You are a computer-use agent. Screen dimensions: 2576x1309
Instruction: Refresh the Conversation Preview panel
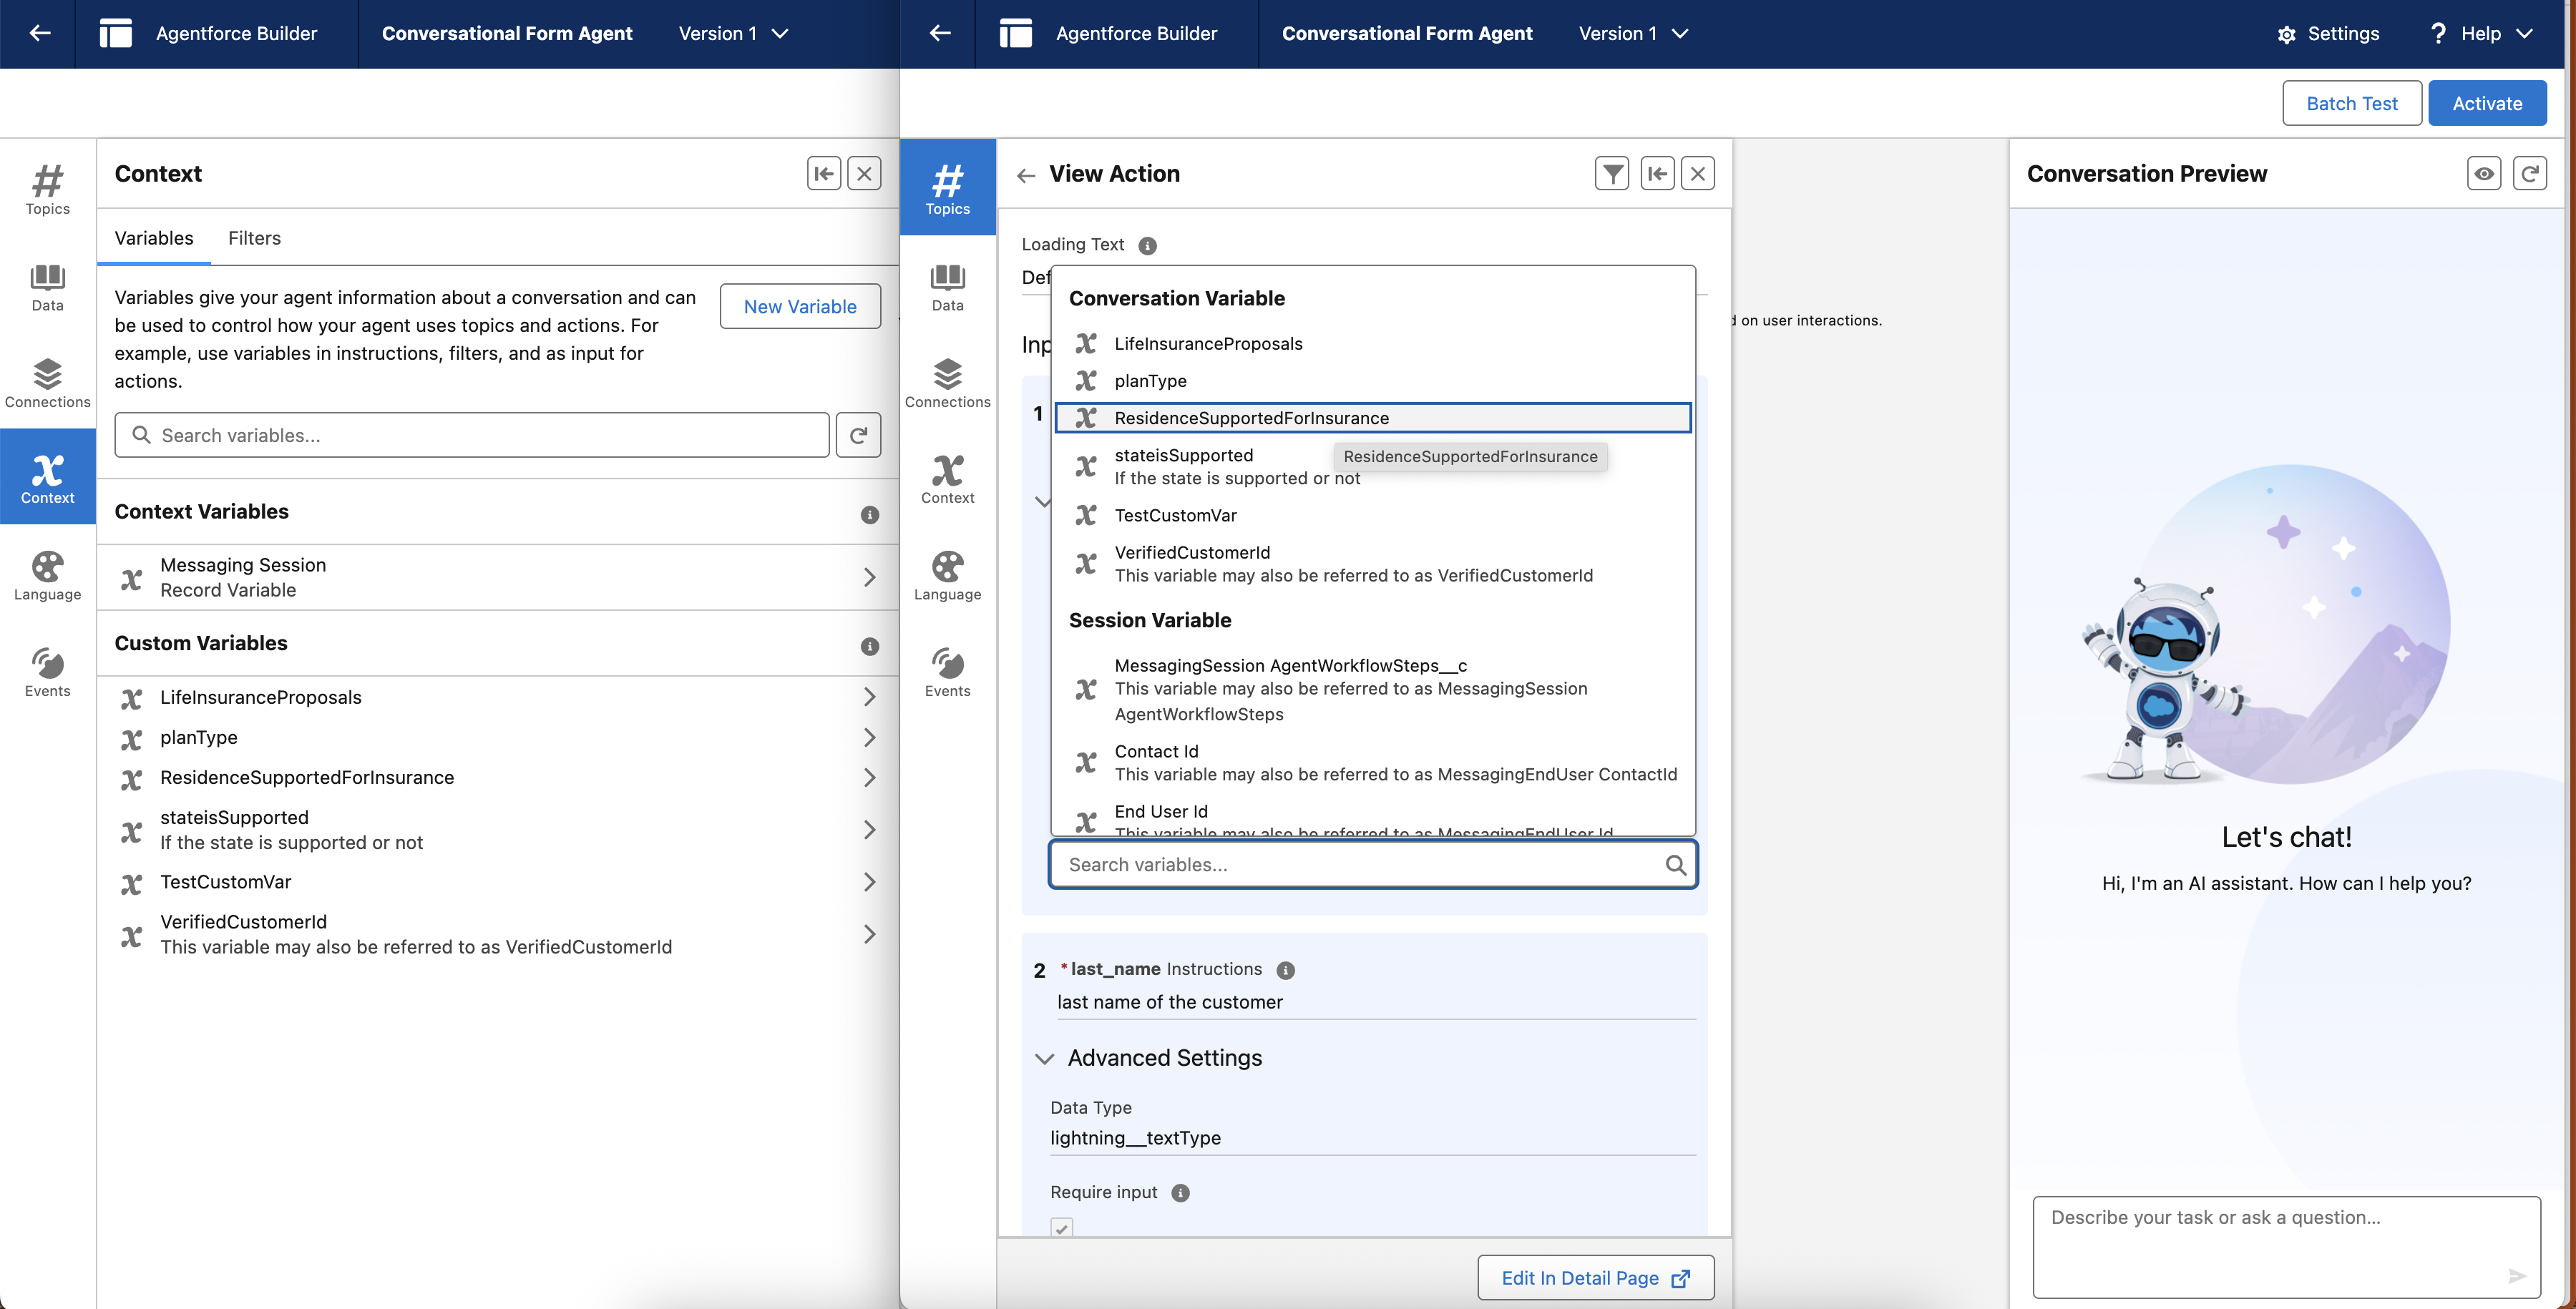pyautogui.click(x=2529, y=173)
